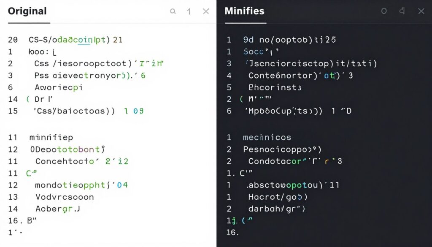Screen dimensions: 432x247
Task: Click line number 16 in Original pane
Action: tap(13, 221)
